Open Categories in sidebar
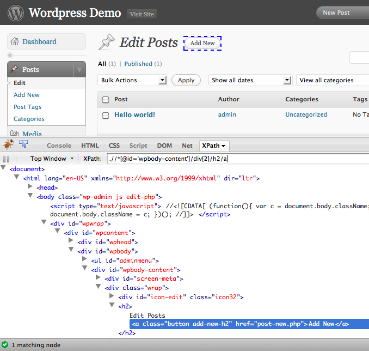Screen dimensions: 369x351 click(x=29, y=119)
